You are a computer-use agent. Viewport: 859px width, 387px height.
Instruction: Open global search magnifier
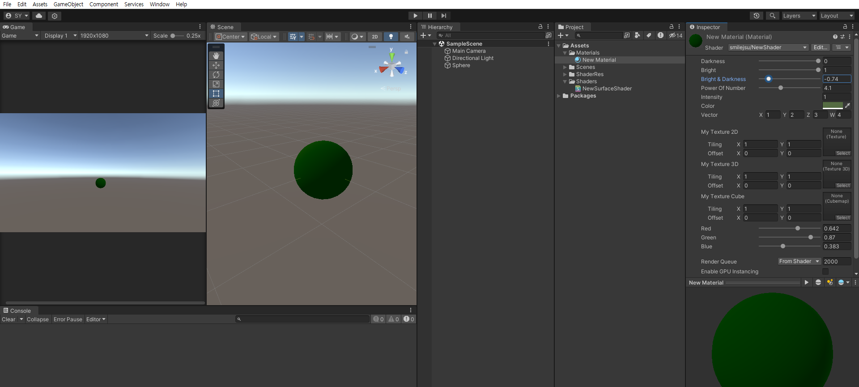pyautogui.click(x=772, y=16)
